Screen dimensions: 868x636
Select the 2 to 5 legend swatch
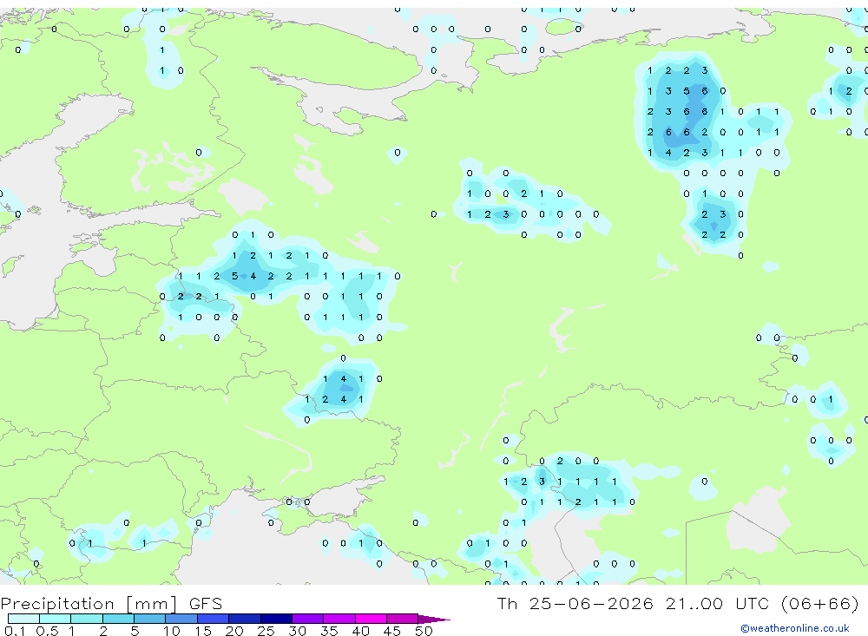tap(118, 619)
